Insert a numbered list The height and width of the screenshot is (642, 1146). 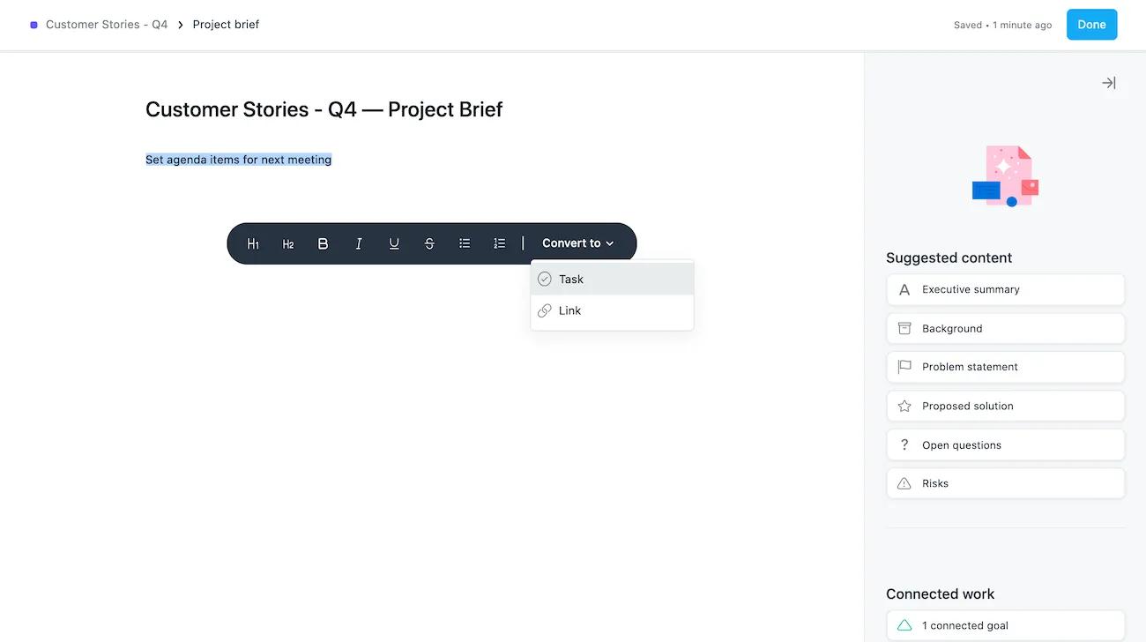pos(500,243)
